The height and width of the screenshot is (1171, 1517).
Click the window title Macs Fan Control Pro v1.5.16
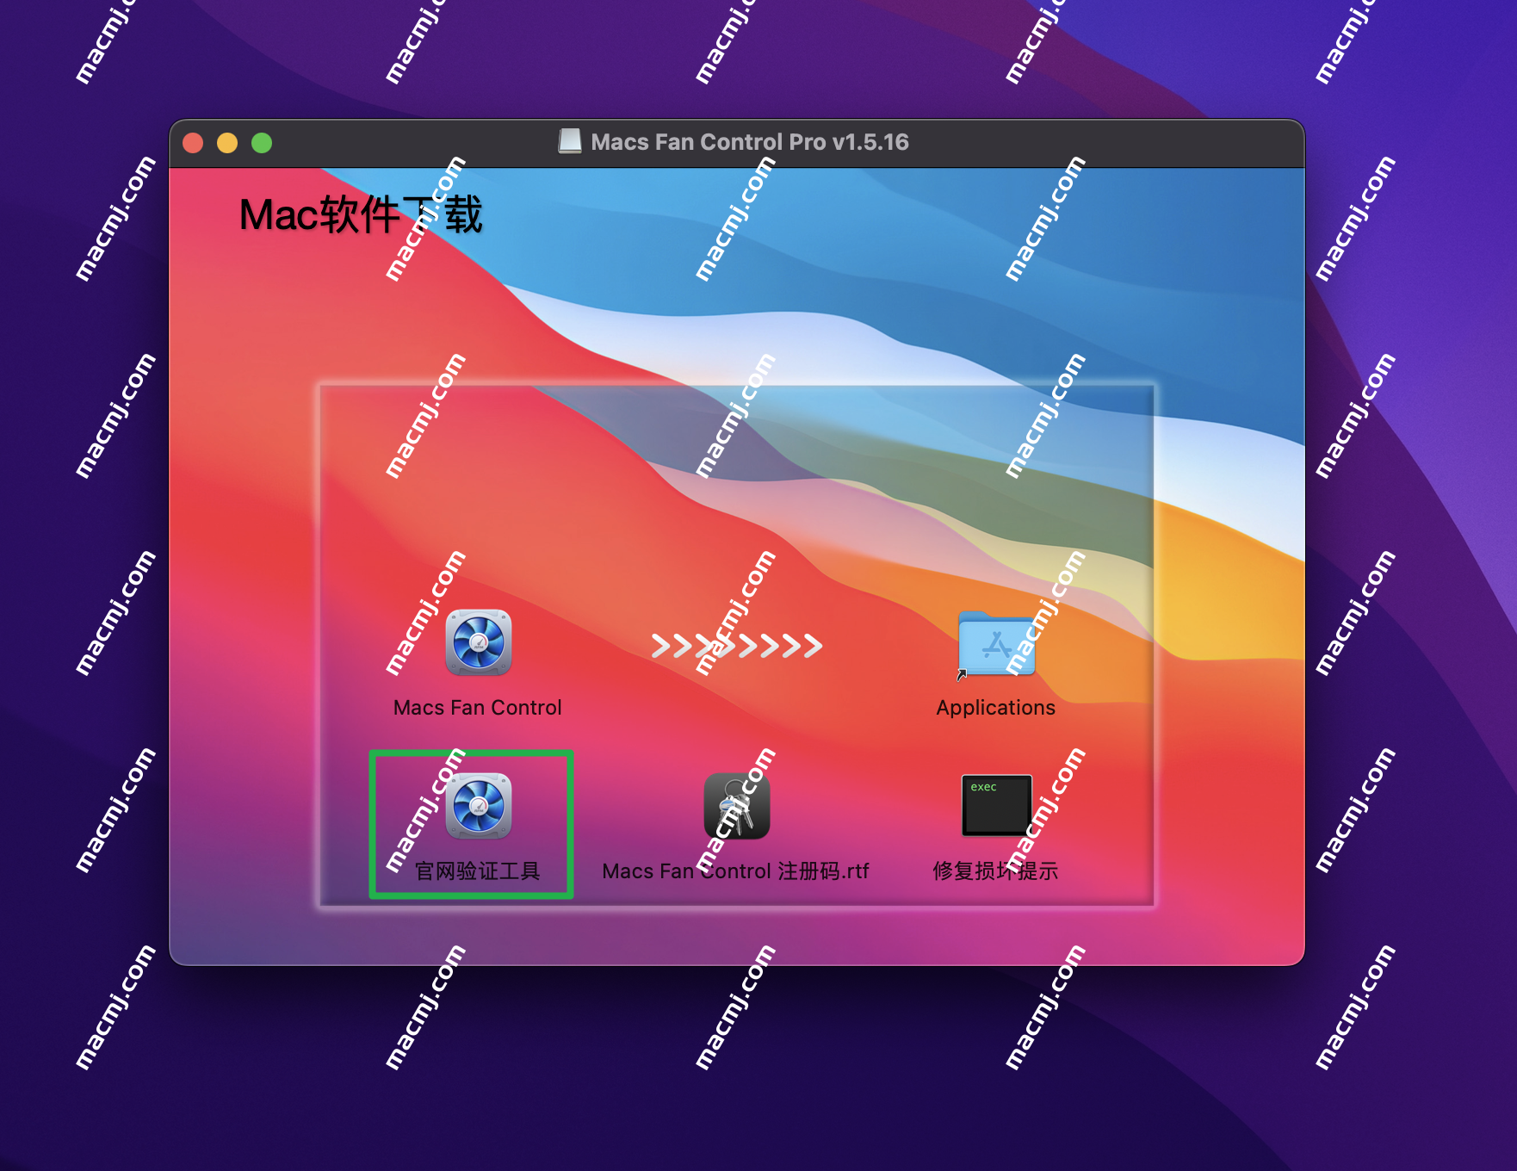tap(750, 142)
